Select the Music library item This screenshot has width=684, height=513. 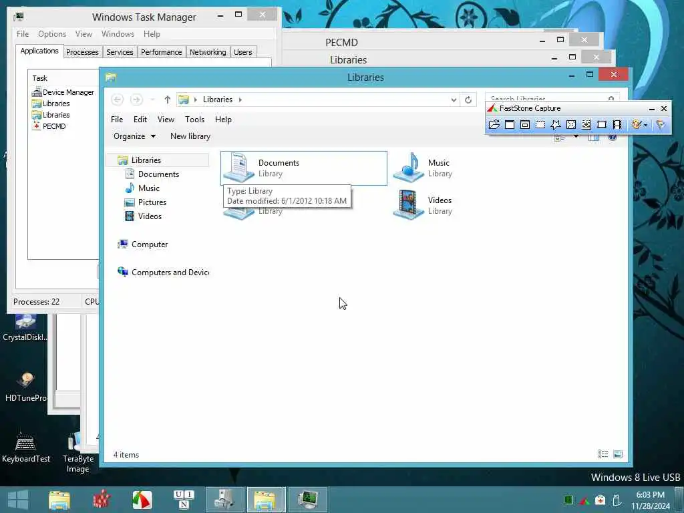(423, 168)
